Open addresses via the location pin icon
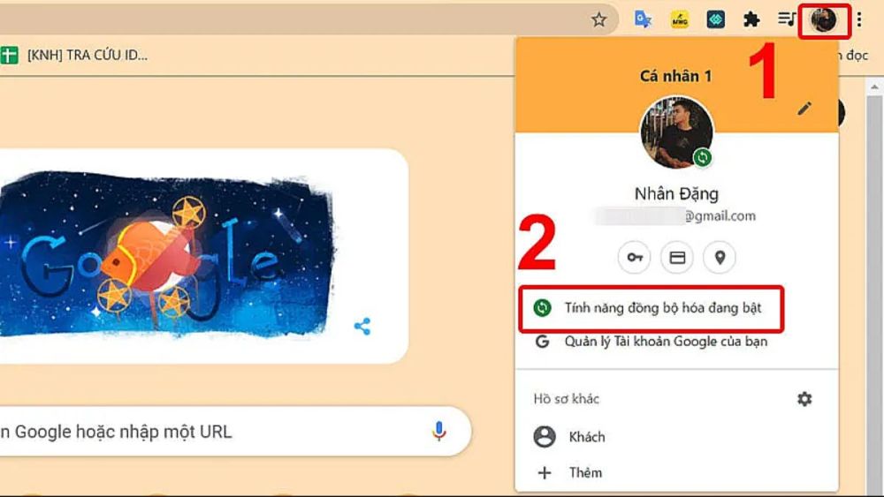The height and width of the screenshot is (497, 884). [x=720, y=257]
